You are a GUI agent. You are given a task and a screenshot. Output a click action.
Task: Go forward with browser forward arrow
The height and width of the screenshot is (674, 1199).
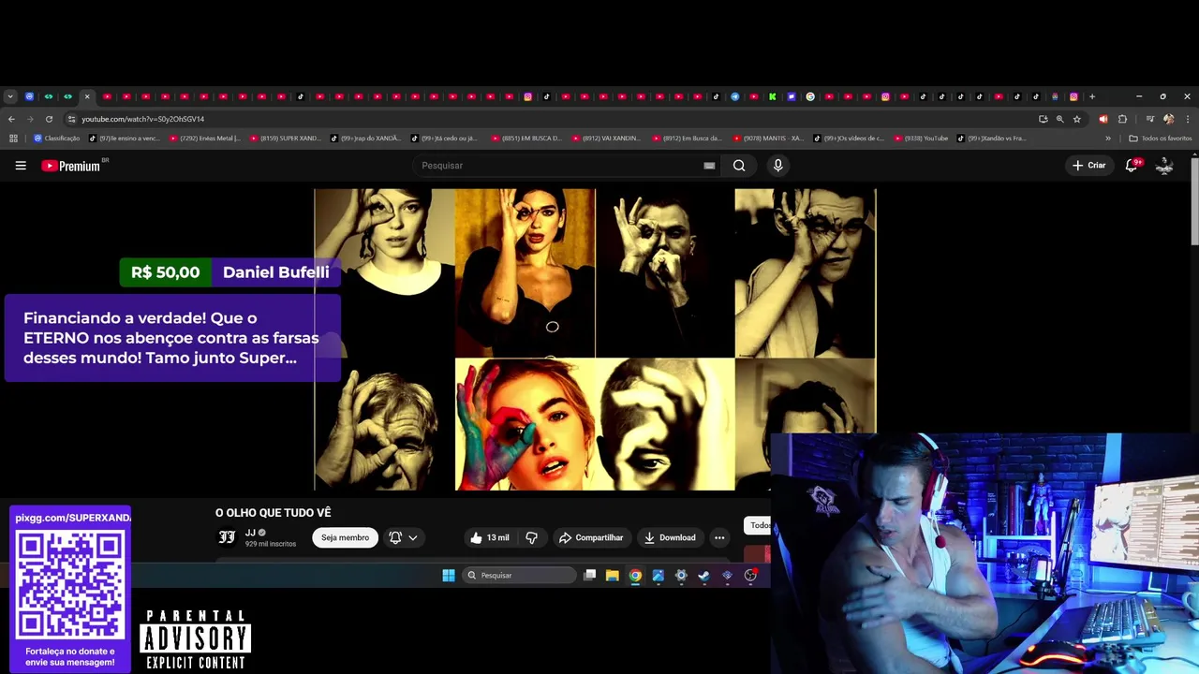coord(30,119)
